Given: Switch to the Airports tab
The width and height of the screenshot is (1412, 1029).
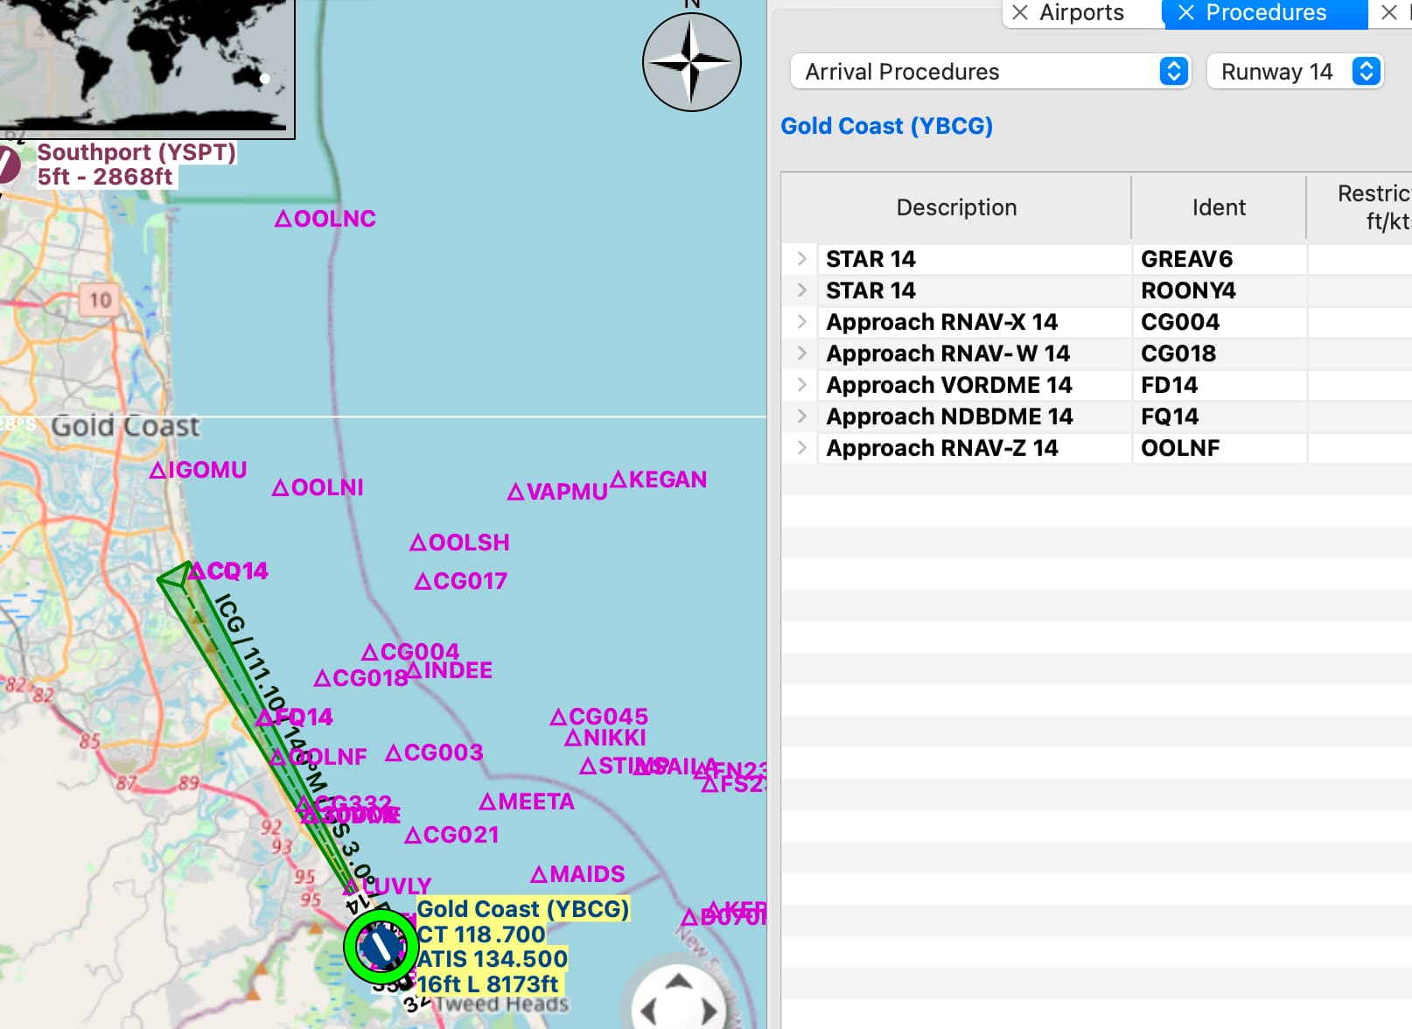Looking at the screenshot, I should [x=1081, y=12].
